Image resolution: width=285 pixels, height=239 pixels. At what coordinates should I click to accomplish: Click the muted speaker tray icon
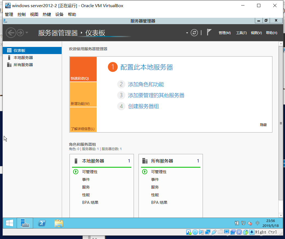(250, 223)
